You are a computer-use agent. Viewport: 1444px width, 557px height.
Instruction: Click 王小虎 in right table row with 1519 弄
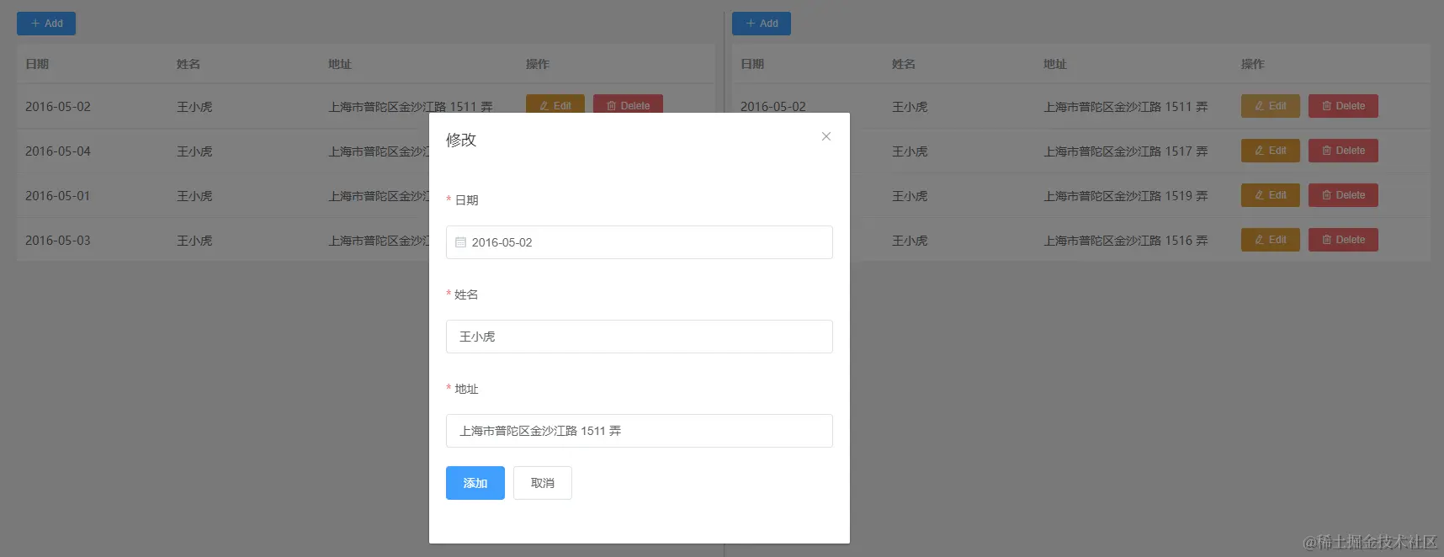[910, 196]
